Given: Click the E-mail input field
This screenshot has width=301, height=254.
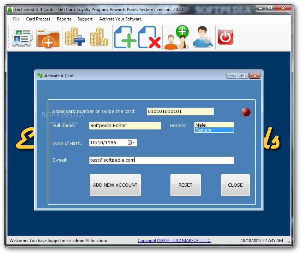Looking at the screenshot, I should coord(162,160).
